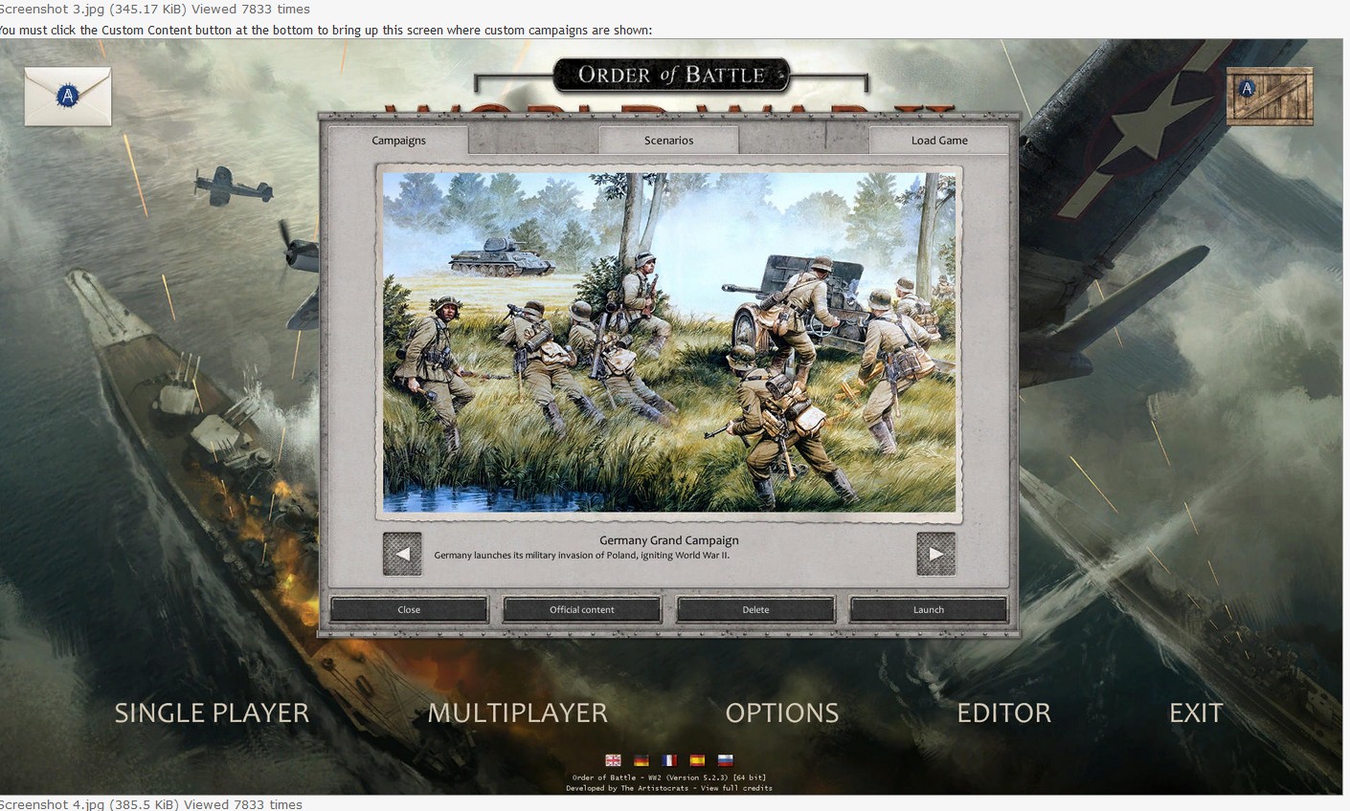Image resolution: width=1350 pixels, height=811 pixels.
Task: Select the Spanish flag language
Action: [697, 760]
